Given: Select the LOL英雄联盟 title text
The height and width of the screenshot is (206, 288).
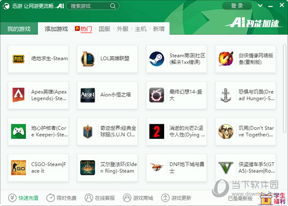Looking at the screenshot, I should (x=115, y=59).
